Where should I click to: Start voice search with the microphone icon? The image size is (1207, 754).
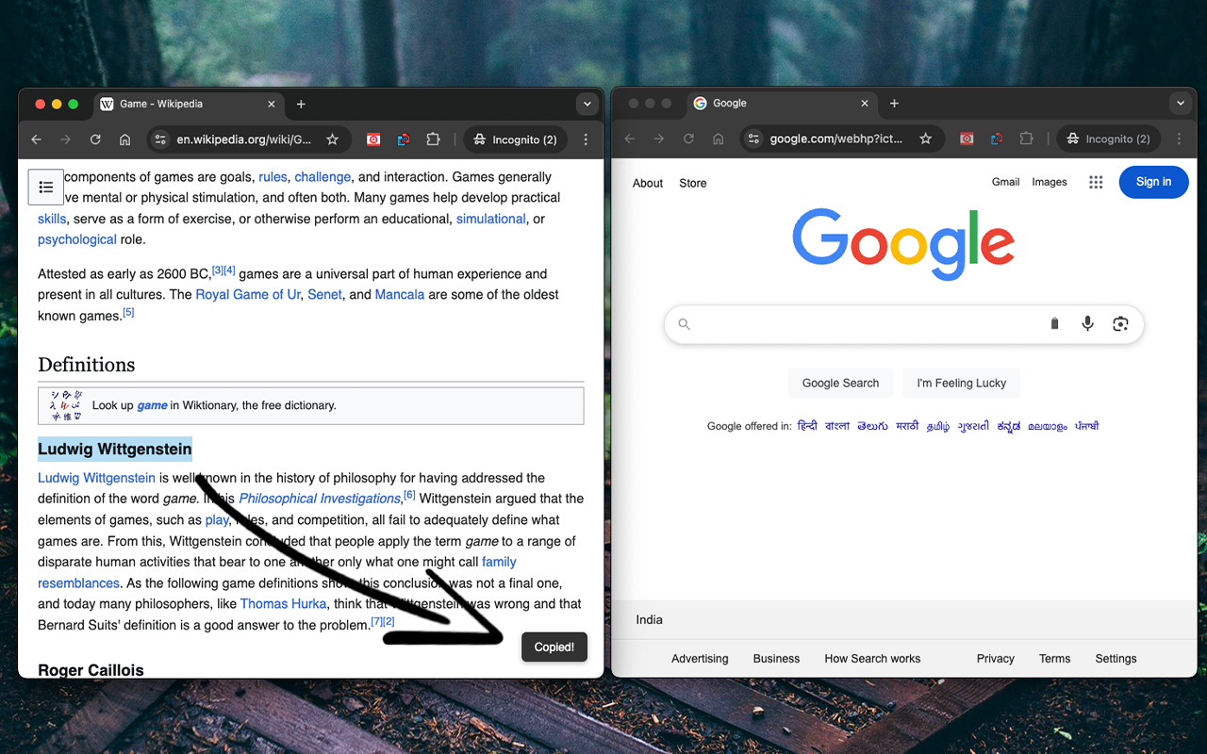[x=1087, y=323]
